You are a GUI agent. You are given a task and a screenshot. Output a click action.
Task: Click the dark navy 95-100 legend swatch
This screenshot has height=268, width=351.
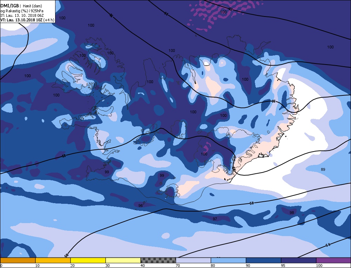[299, 260]
